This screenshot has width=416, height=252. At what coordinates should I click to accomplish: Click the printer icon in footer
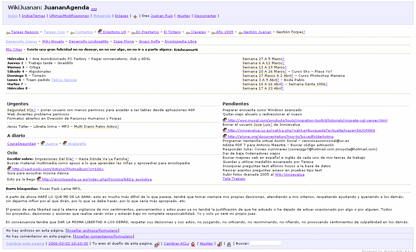tap(229, 245)
